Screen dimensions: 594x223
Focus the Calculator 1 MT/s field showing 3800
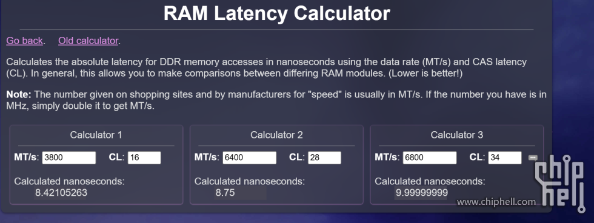coord(69,158)
